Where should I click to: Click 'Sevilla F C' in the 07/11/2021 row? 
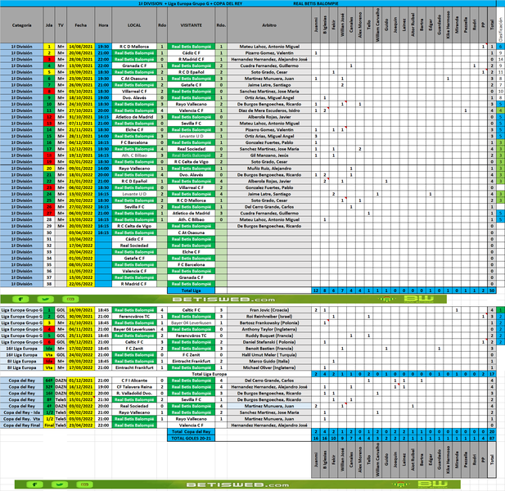point(192,124)
